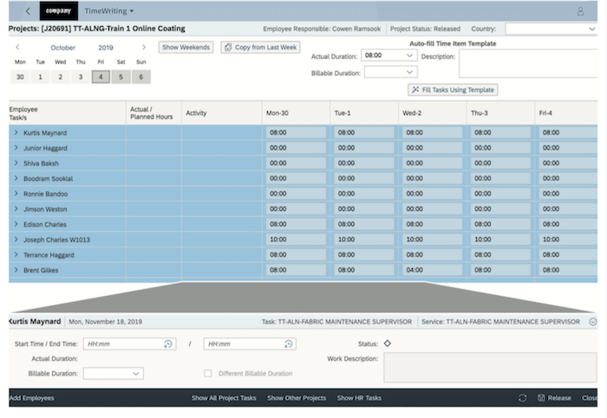Screen dimensions: 607x418
Task: Select day 3 in the calendar
Action: pos(81,77)
